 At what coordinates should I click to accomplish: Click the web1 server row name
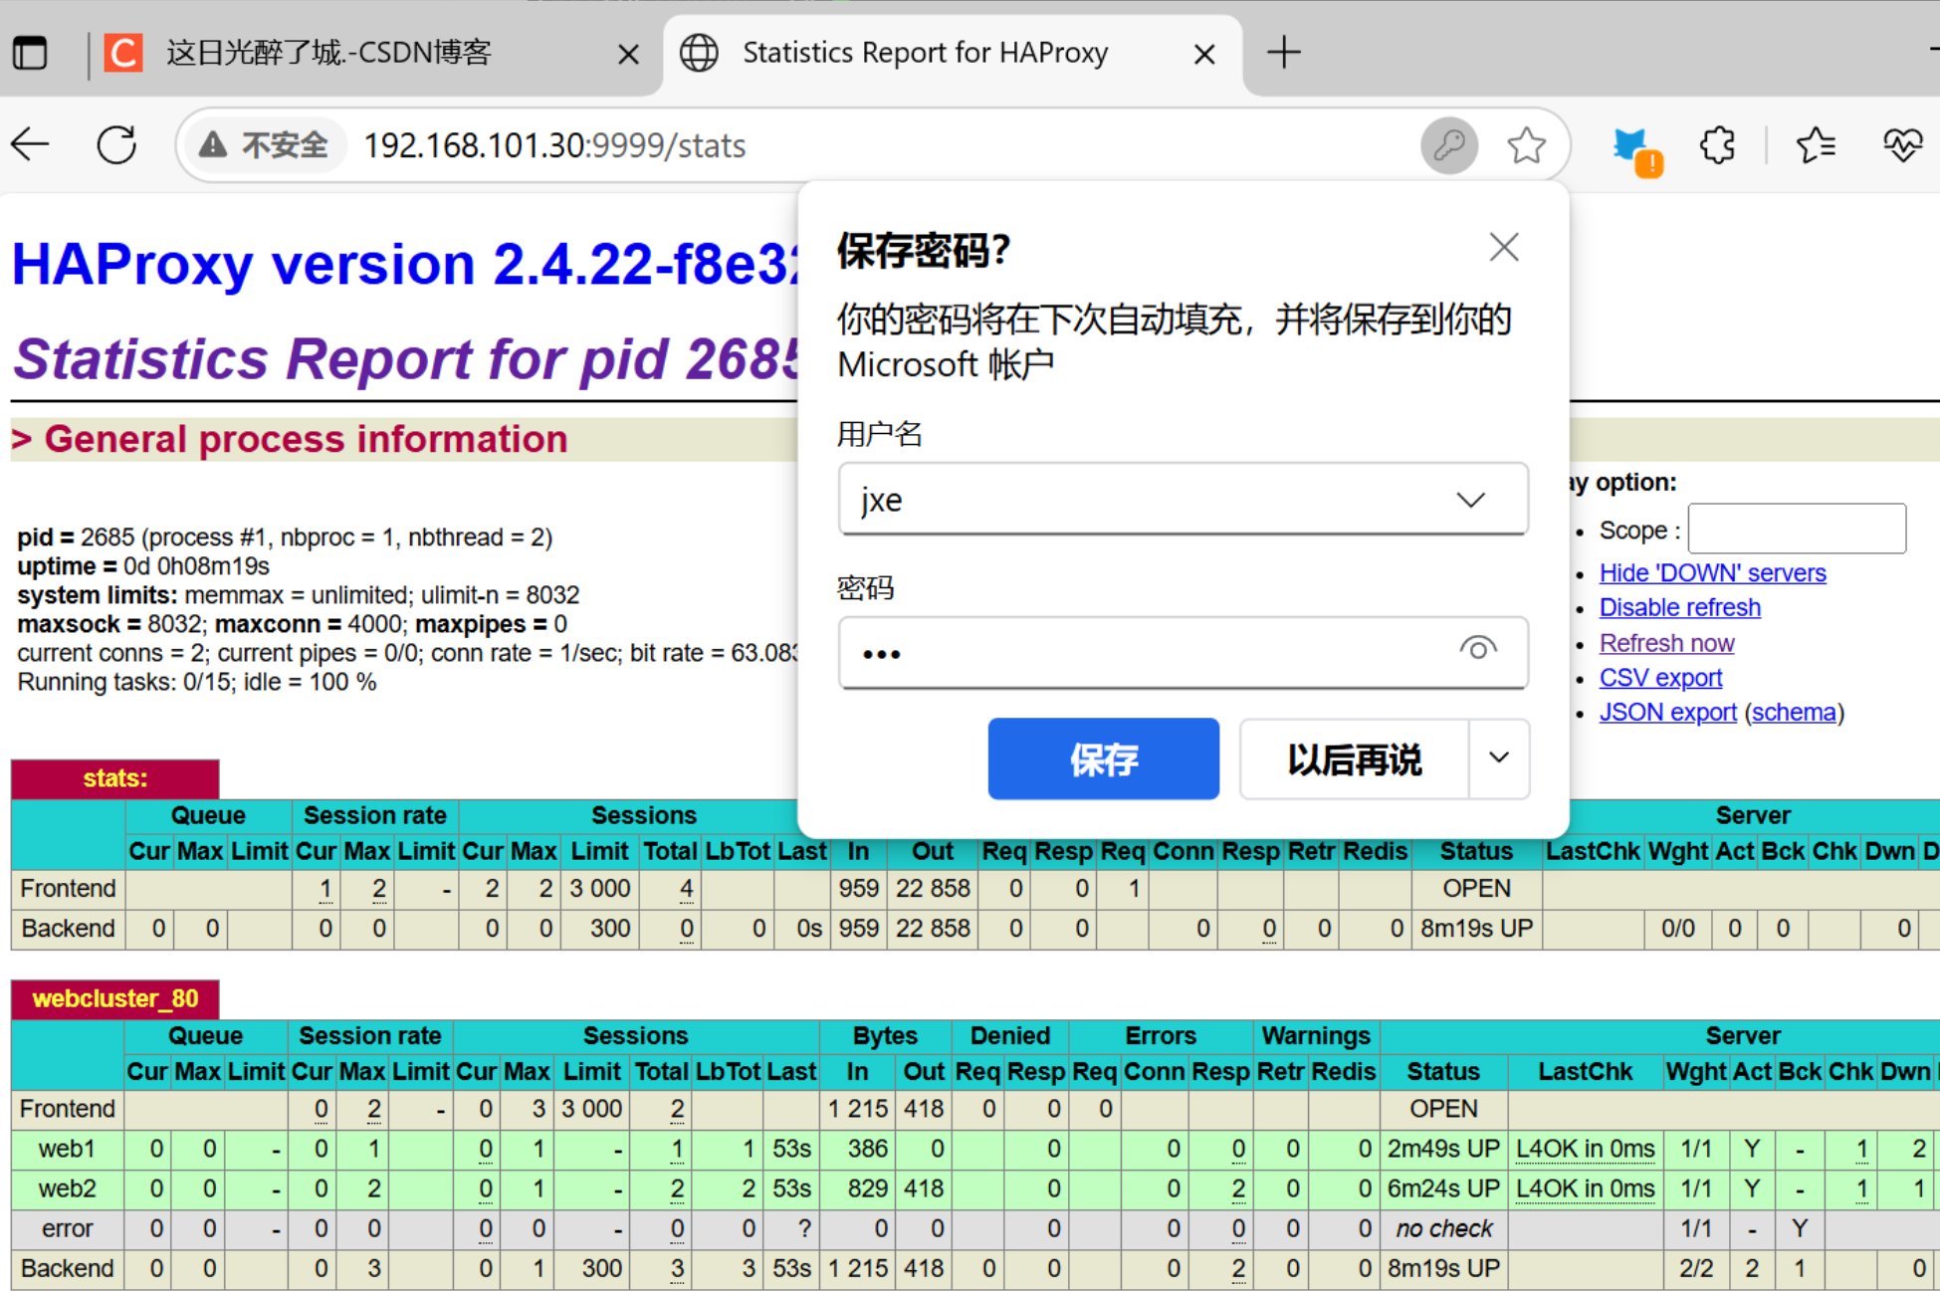pos(67,1149)
